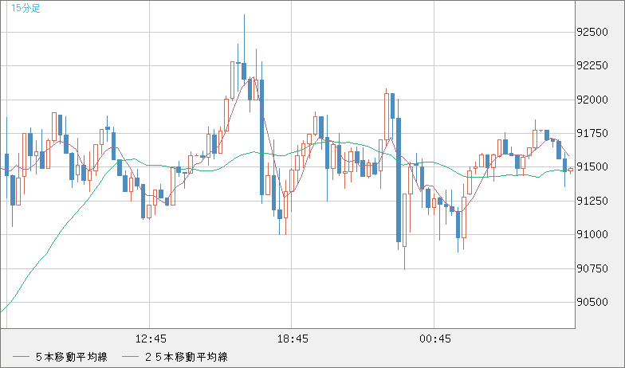Click the 18:45 time axis label
625x368 pixels.
293,339
